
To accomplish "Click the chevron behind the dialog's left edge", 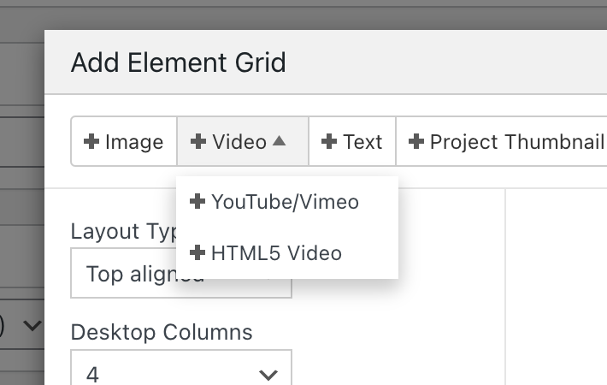I will (32, 325).
